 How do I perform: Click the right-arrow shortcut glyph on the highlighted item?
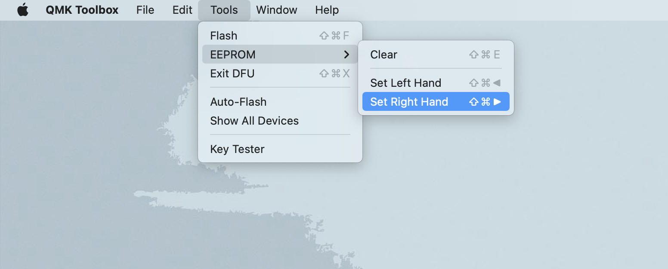[497, 102]
